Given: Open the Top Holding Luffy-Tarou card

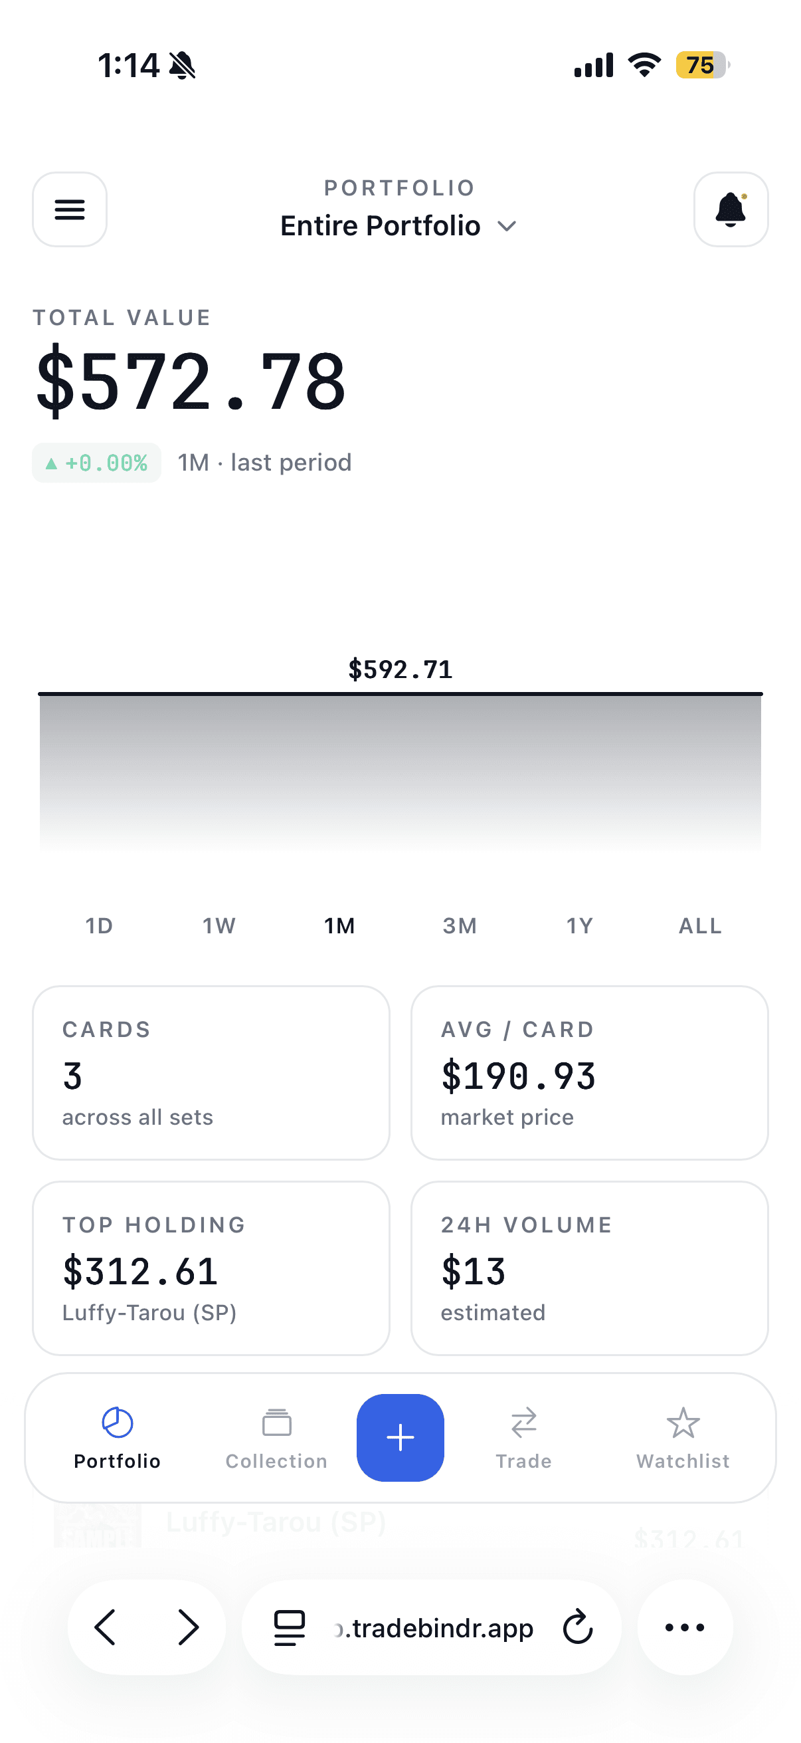Looking at the screenshot, I should point(211,1268).
